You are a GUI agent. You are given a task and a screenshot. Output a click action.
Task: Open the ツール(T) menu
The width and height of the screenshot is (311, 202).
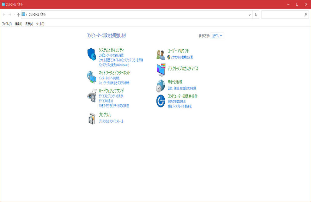point(40,24)
